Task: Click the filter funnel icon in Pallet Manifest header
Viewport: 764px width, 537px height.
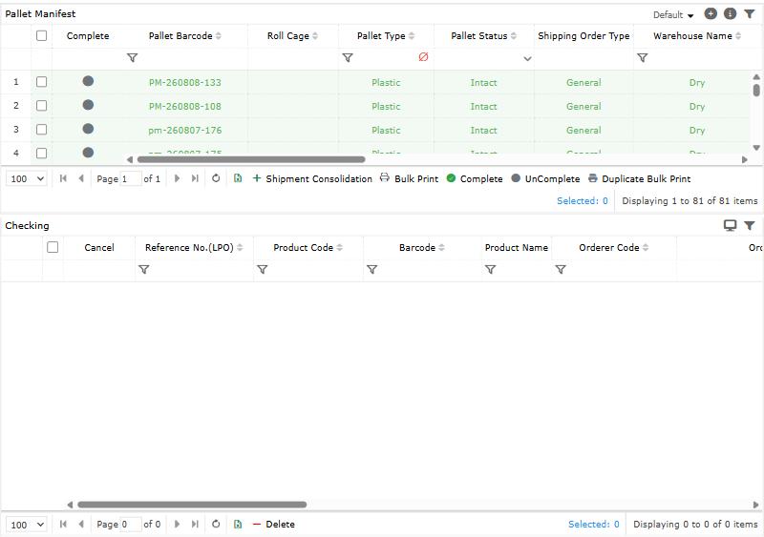Action: 750,14
